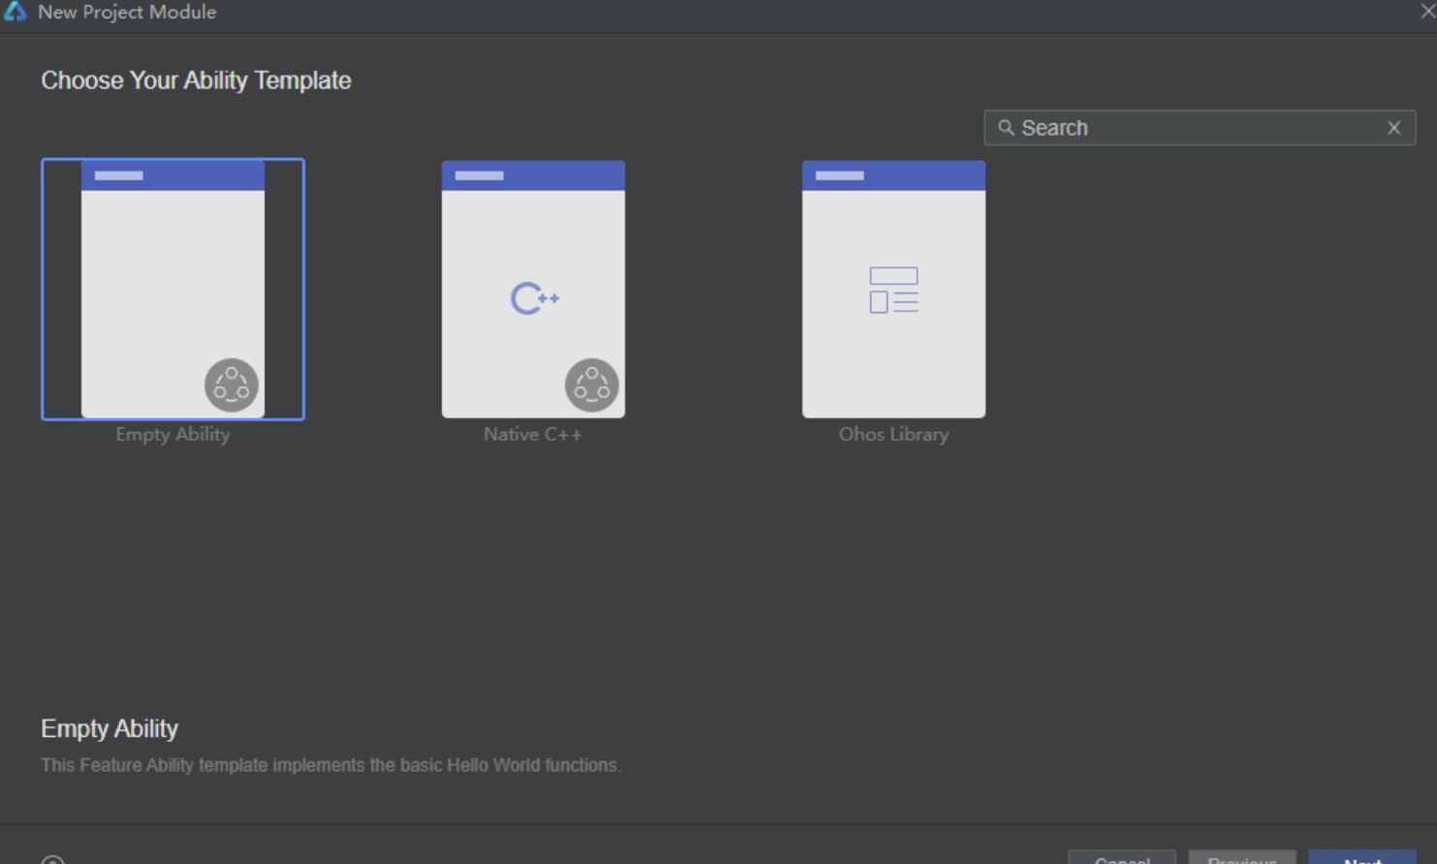Image resolution: width=1437 pixels, height=864 pixels.
Task: Click blue header bar of Ohos Library card
Action: click(x=893, y=175)
